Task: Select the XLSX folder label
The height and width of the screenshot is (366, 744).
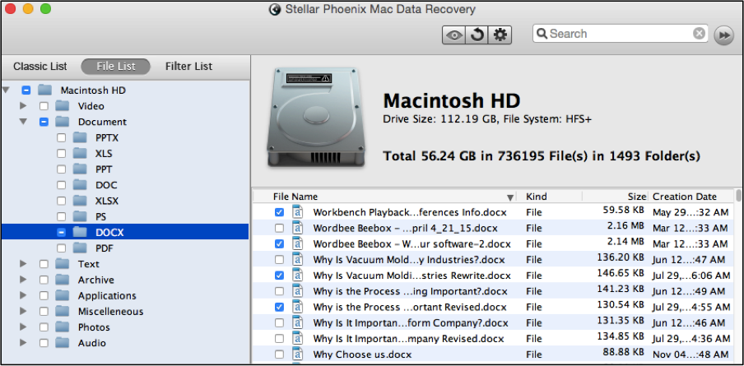Action: [107, 201]
